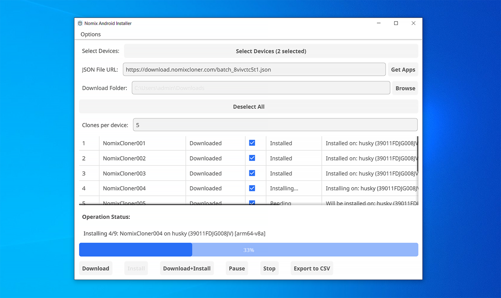Uncheck the NomixCloner001 checkbox
The width and height of the screenshot is (501, 298).
click(252, 143)
